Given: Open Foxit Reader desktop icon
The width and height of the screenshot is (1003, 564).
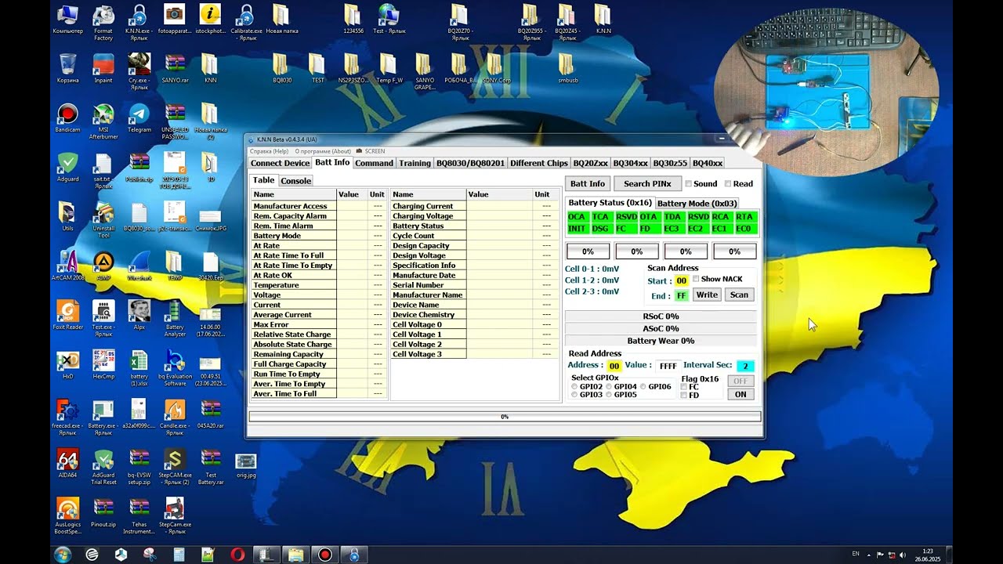Looking at the screenshot, I should (67, 316).
